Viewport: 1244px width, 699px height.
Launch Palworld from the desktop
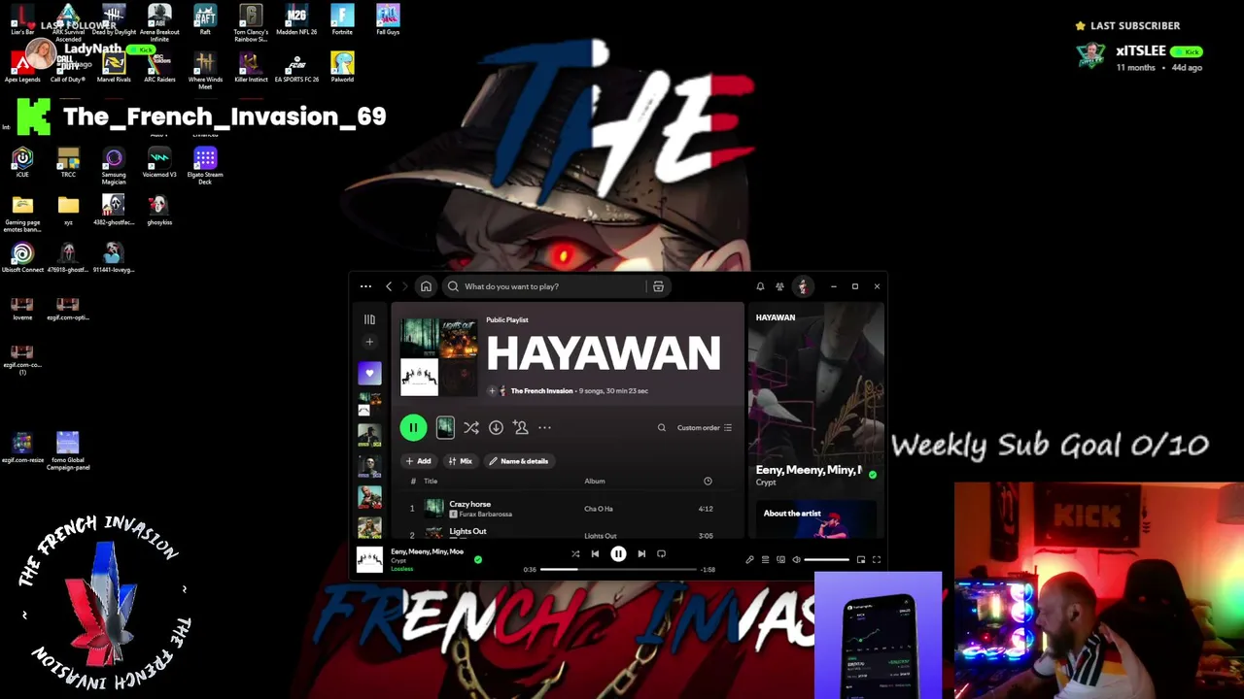342,67
